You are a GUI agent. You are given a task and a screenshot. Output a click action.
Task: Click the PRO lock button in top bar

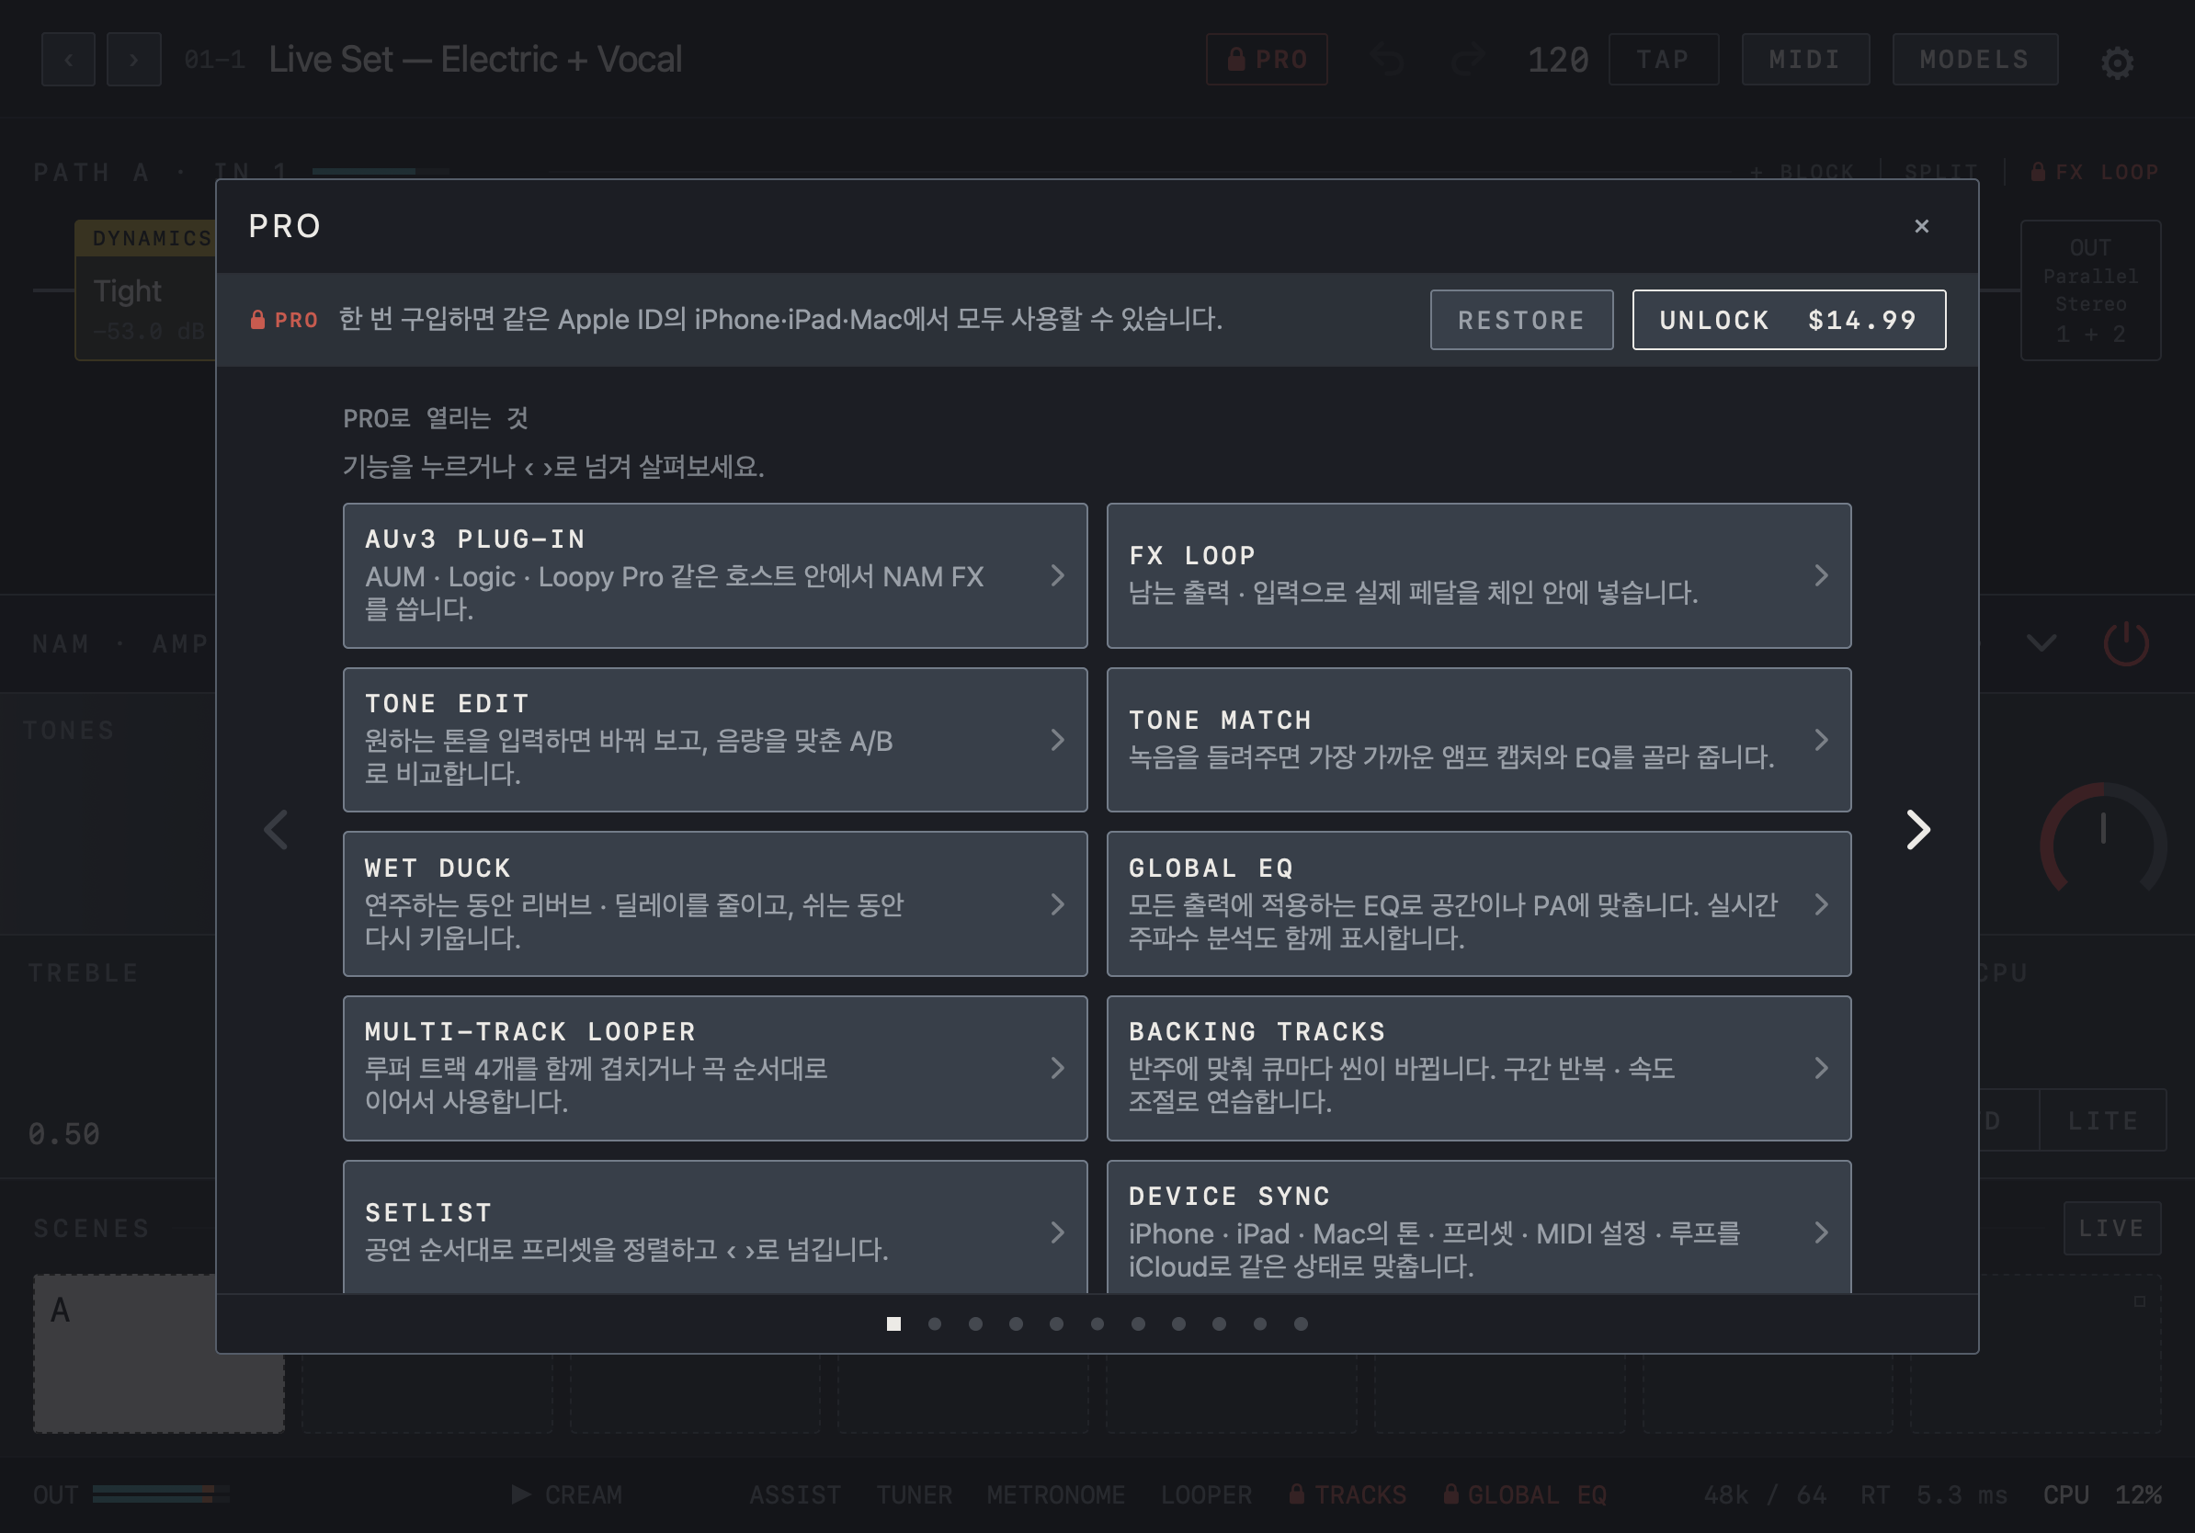coord(1266,59)
